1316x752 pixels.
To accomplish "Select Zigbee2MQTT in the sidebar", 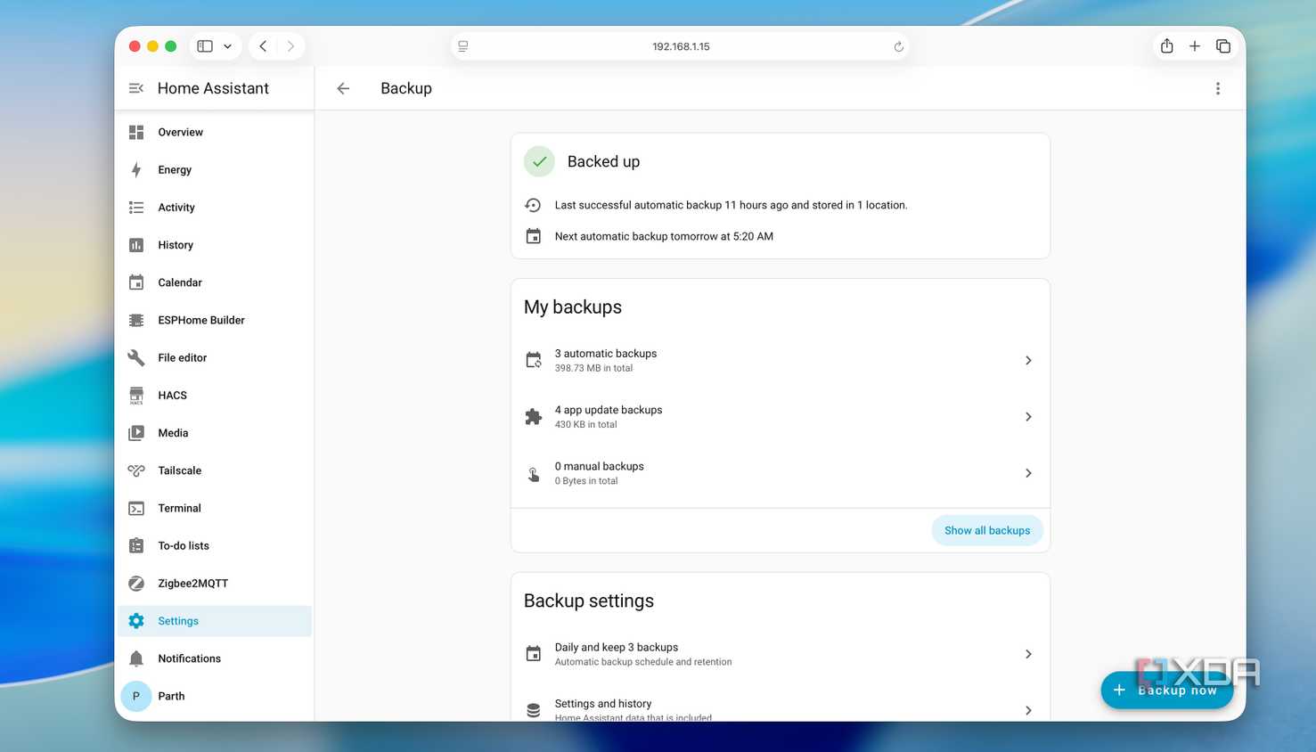I will [215, 584].
